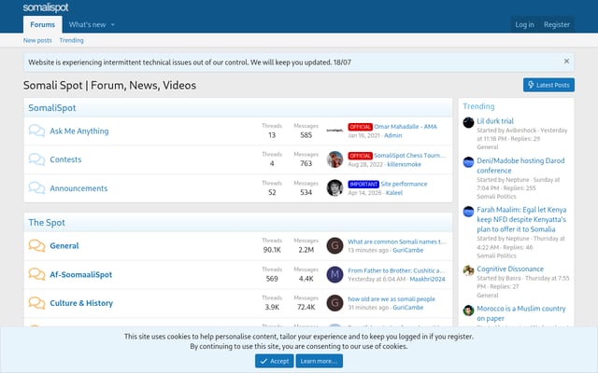598x373 pixels.
Task: Expand the What's new dropdown arrow
Action: click(112, 25)
